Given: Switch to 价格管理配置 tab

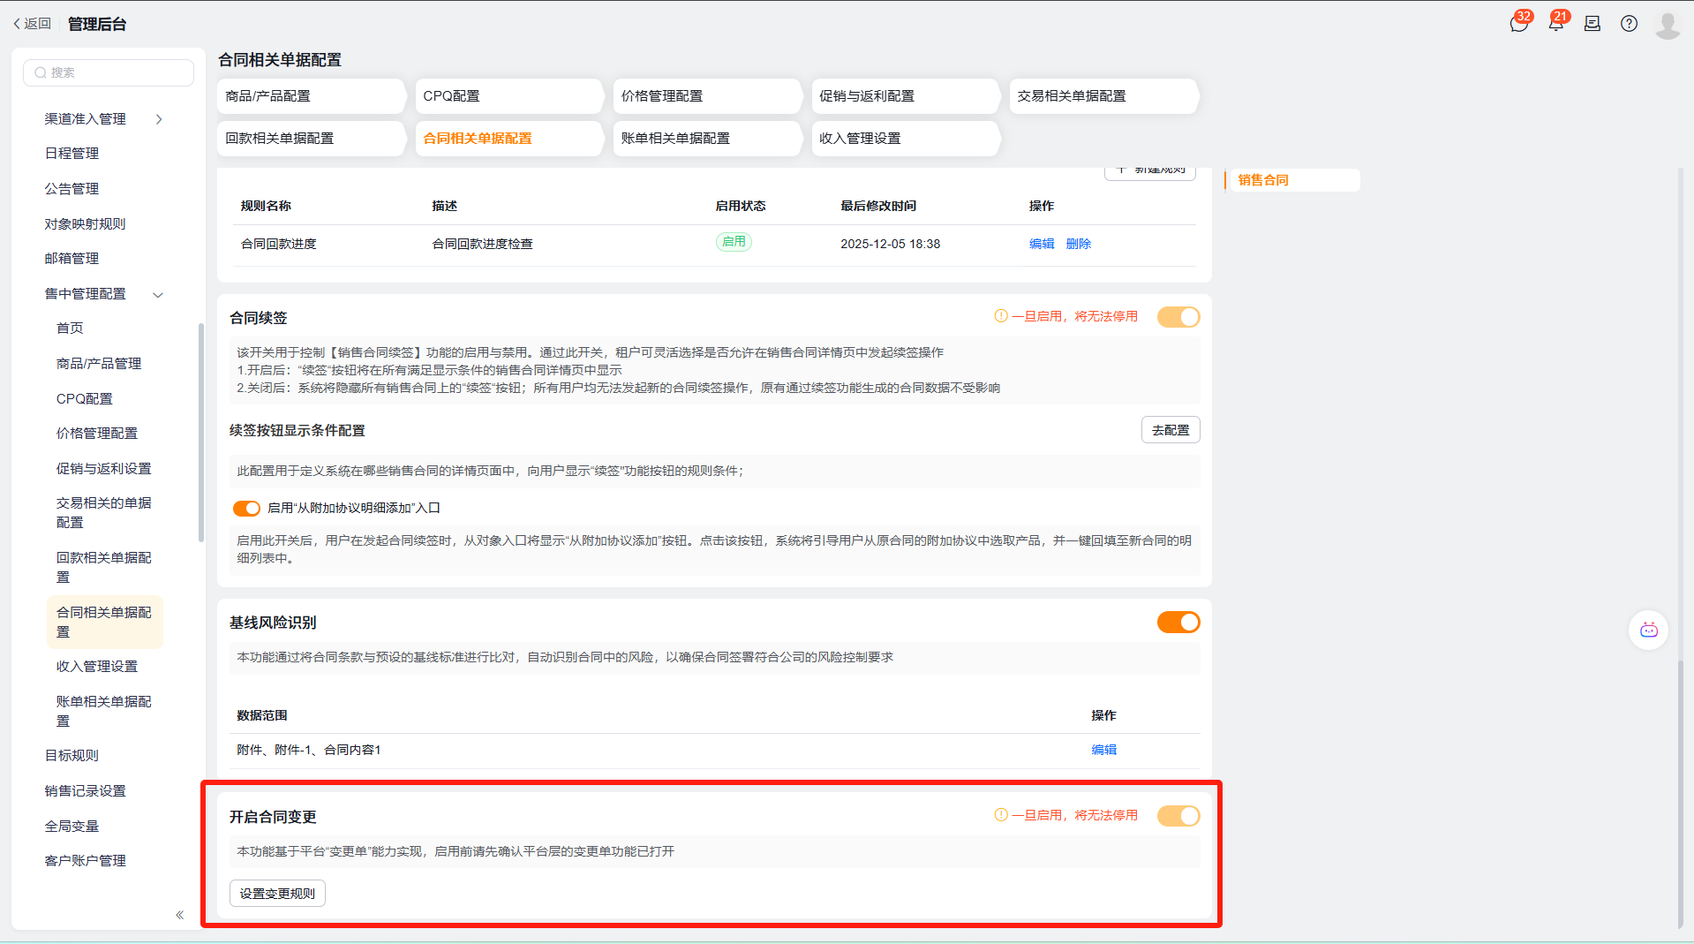Looking at the screenshot, I should tap(707, 96).
